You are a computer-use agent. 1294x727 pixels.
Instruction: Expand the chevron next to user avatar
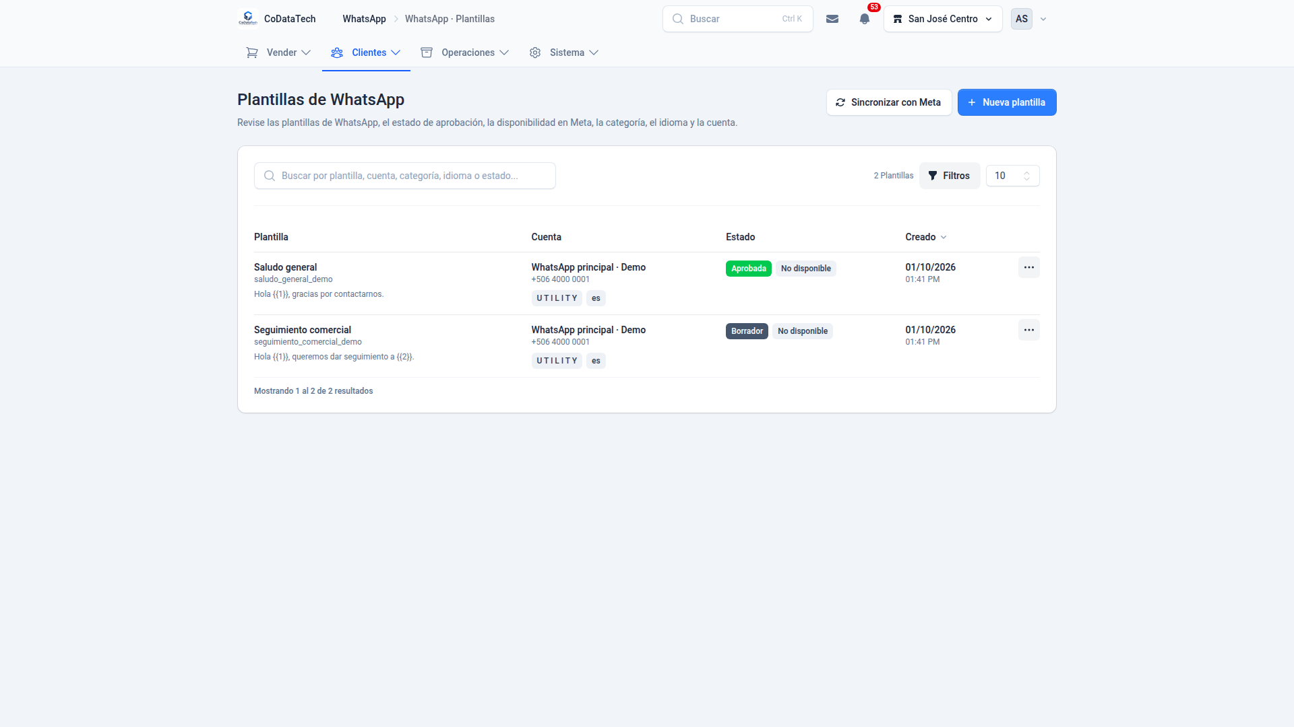[1043, 19]
